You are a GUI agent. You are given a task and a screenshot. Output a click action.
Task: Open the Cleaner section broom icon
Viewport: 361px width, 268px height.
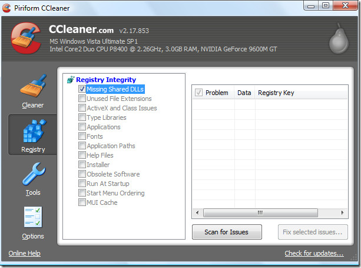click(x=34, y=86)
